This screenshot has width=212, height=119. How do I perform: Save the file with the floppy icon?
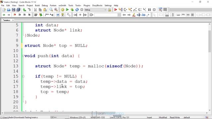click(14, 10)
